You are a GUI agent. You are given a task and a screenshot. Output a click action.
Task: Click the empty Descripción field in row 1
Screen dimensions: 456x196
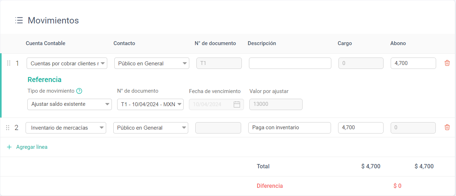[290, 63]
